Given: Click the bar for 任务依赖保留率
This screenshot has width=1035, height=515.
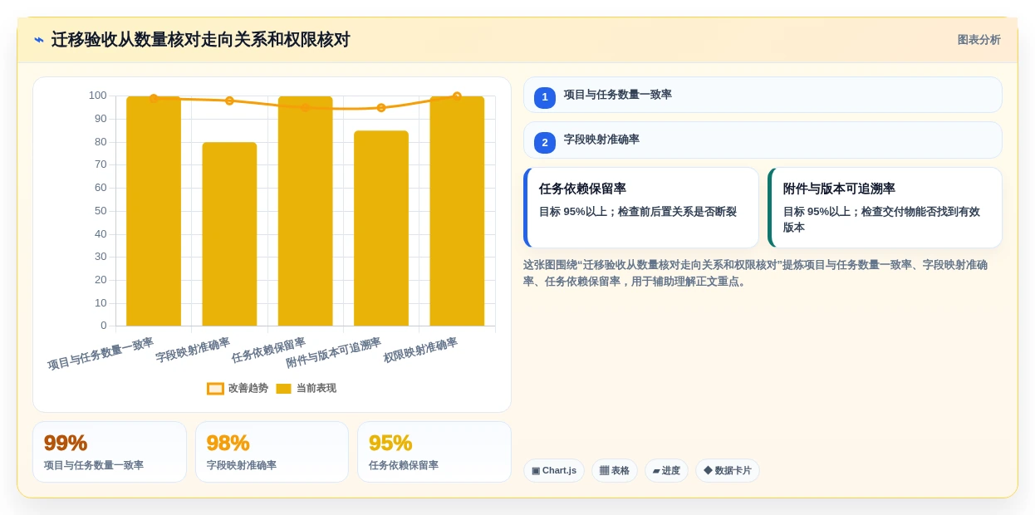Looking at the screenshot, I should 305,211.
